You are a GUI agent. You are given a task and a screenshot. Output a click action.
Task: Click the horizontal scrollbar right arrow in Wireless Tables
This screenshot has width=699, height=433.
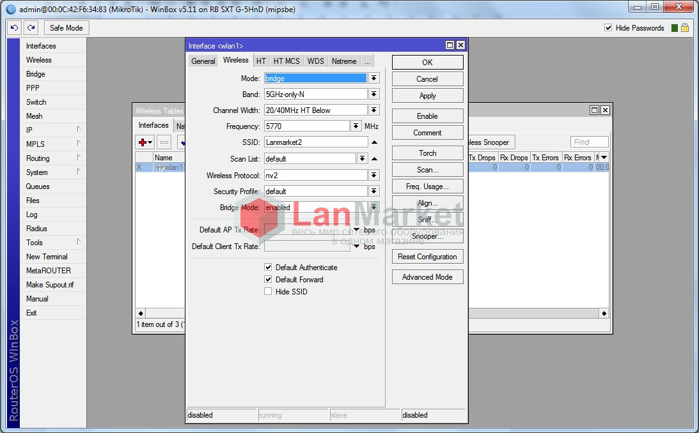click(604, 313)
